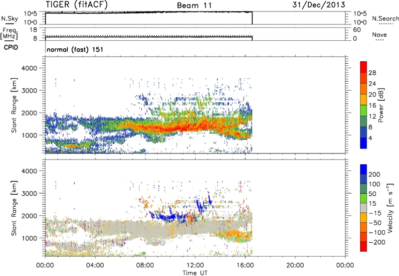Click the N.Search legend label
Image resolution: width=399 pixels, height=276 pixels.
pyautogui.click(x=385, y=18)
